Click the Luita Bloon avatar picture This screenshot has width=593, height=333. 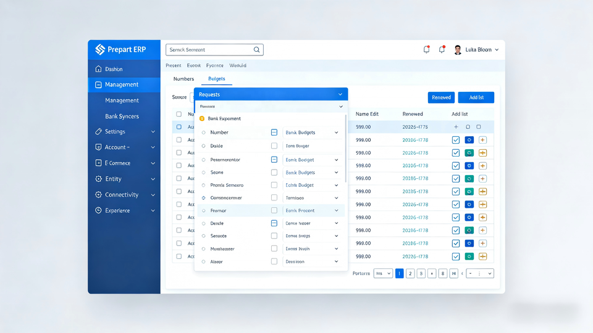pos(458,49)
